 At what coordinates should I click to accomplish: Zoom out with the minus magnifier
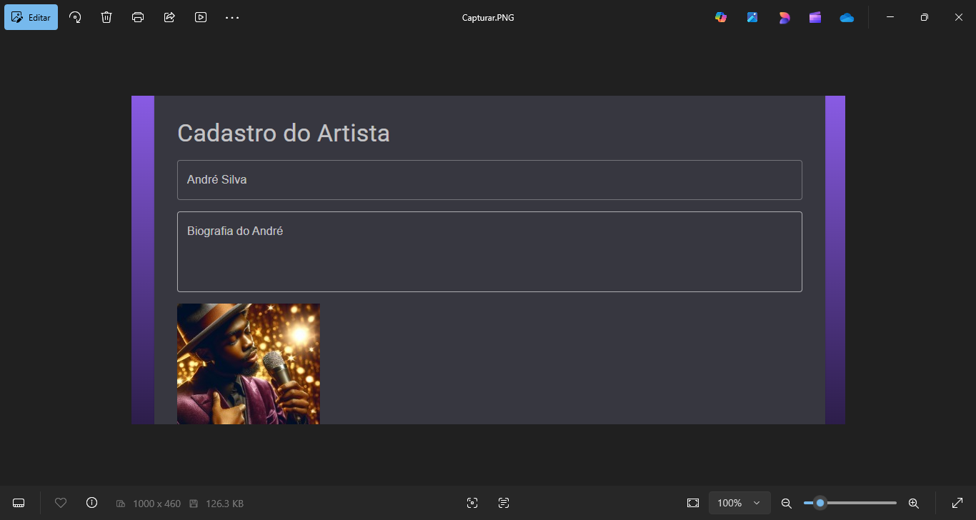tap(787, 503)
